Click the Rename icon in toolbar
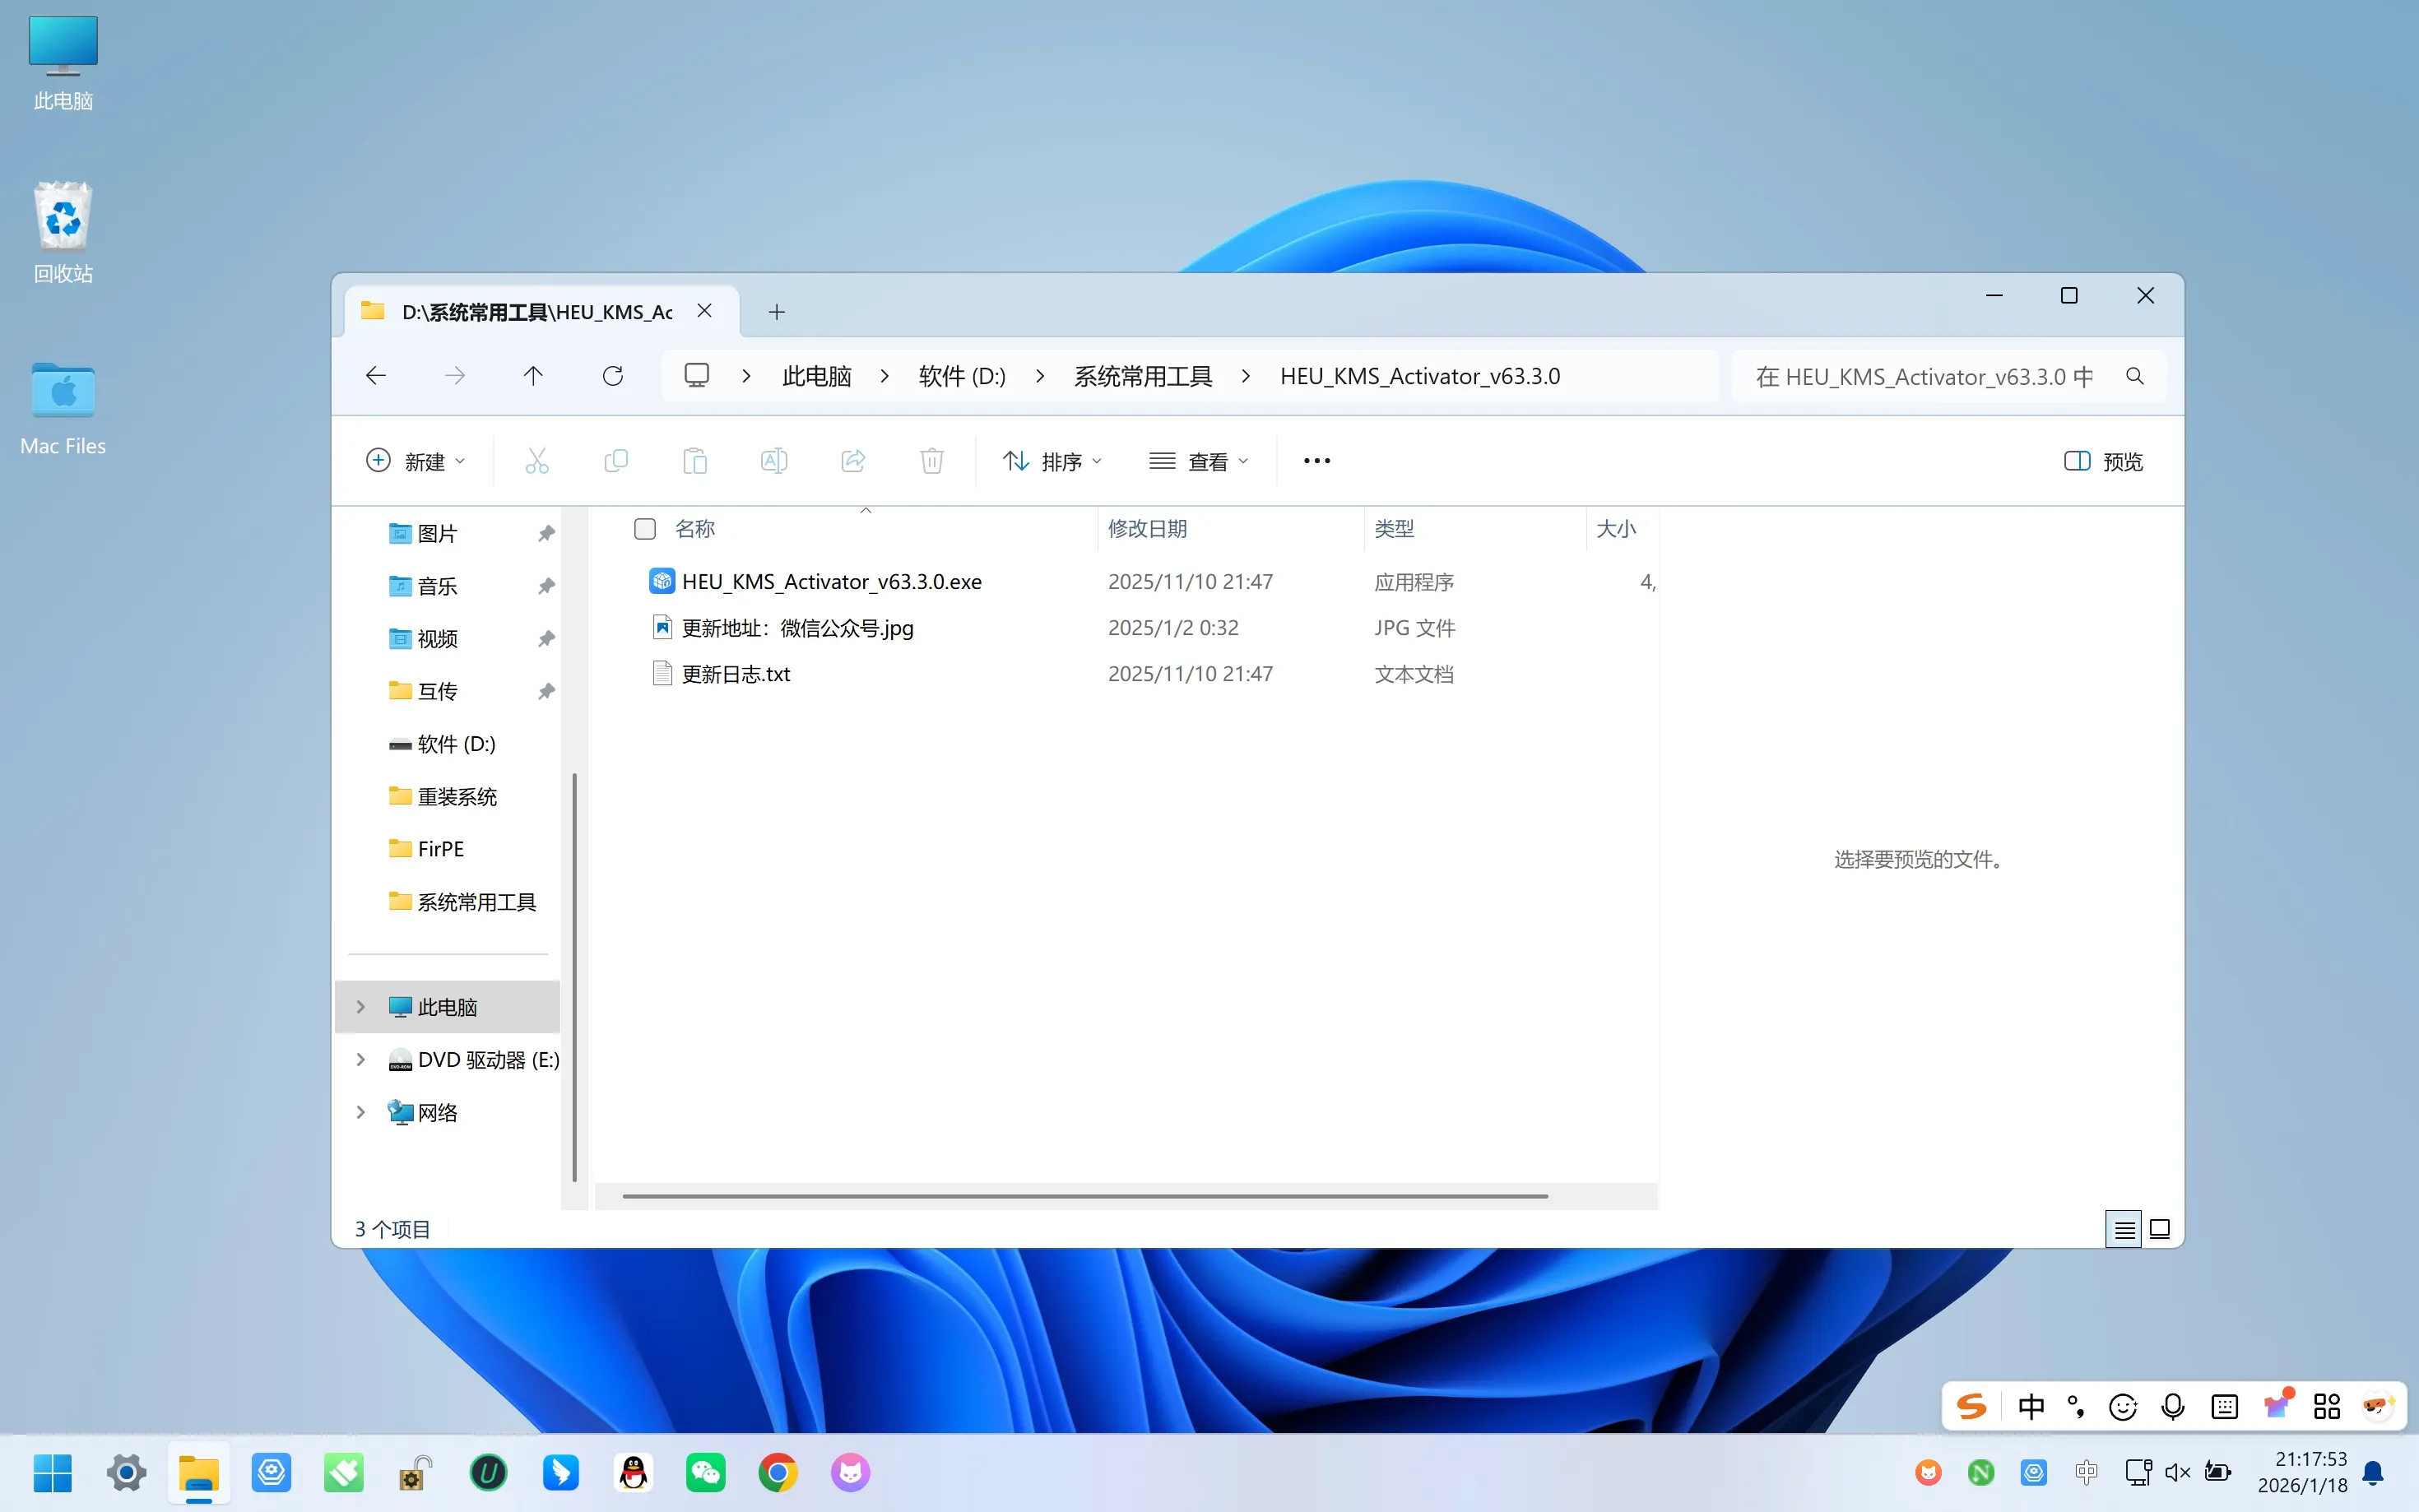Screen dimensions: 2419x1512 tap(774, 461)
